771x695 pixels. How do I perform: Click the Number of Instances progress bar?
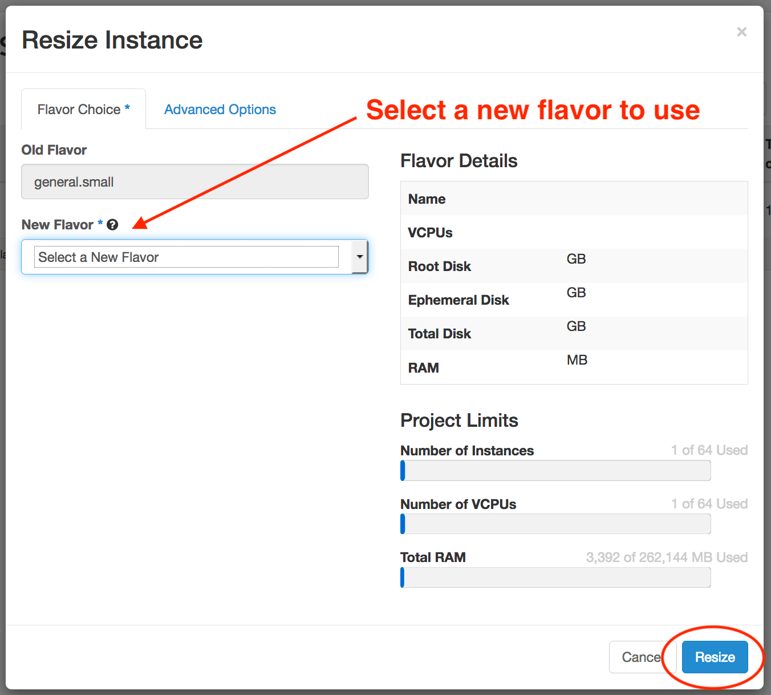click(x=555, y=471)
